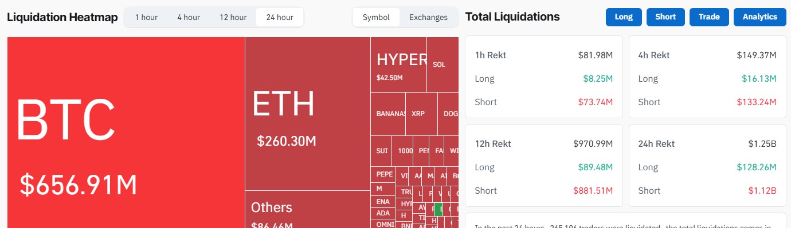Click the $8.25M long value

[598, 79]
